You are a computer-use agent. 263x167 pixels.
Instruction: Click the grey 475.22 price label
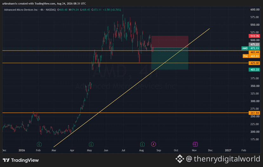point(254,45)
